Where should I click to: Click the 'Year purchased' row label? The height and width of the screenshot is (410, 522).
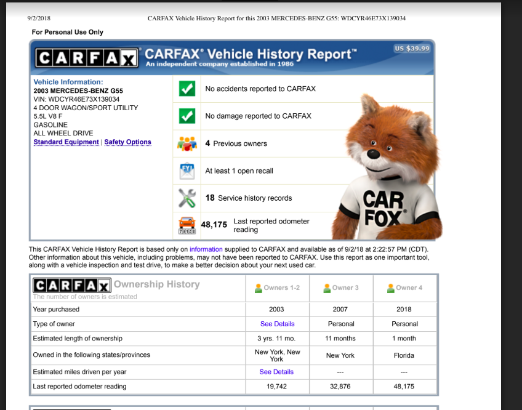(x=56, y=310)
